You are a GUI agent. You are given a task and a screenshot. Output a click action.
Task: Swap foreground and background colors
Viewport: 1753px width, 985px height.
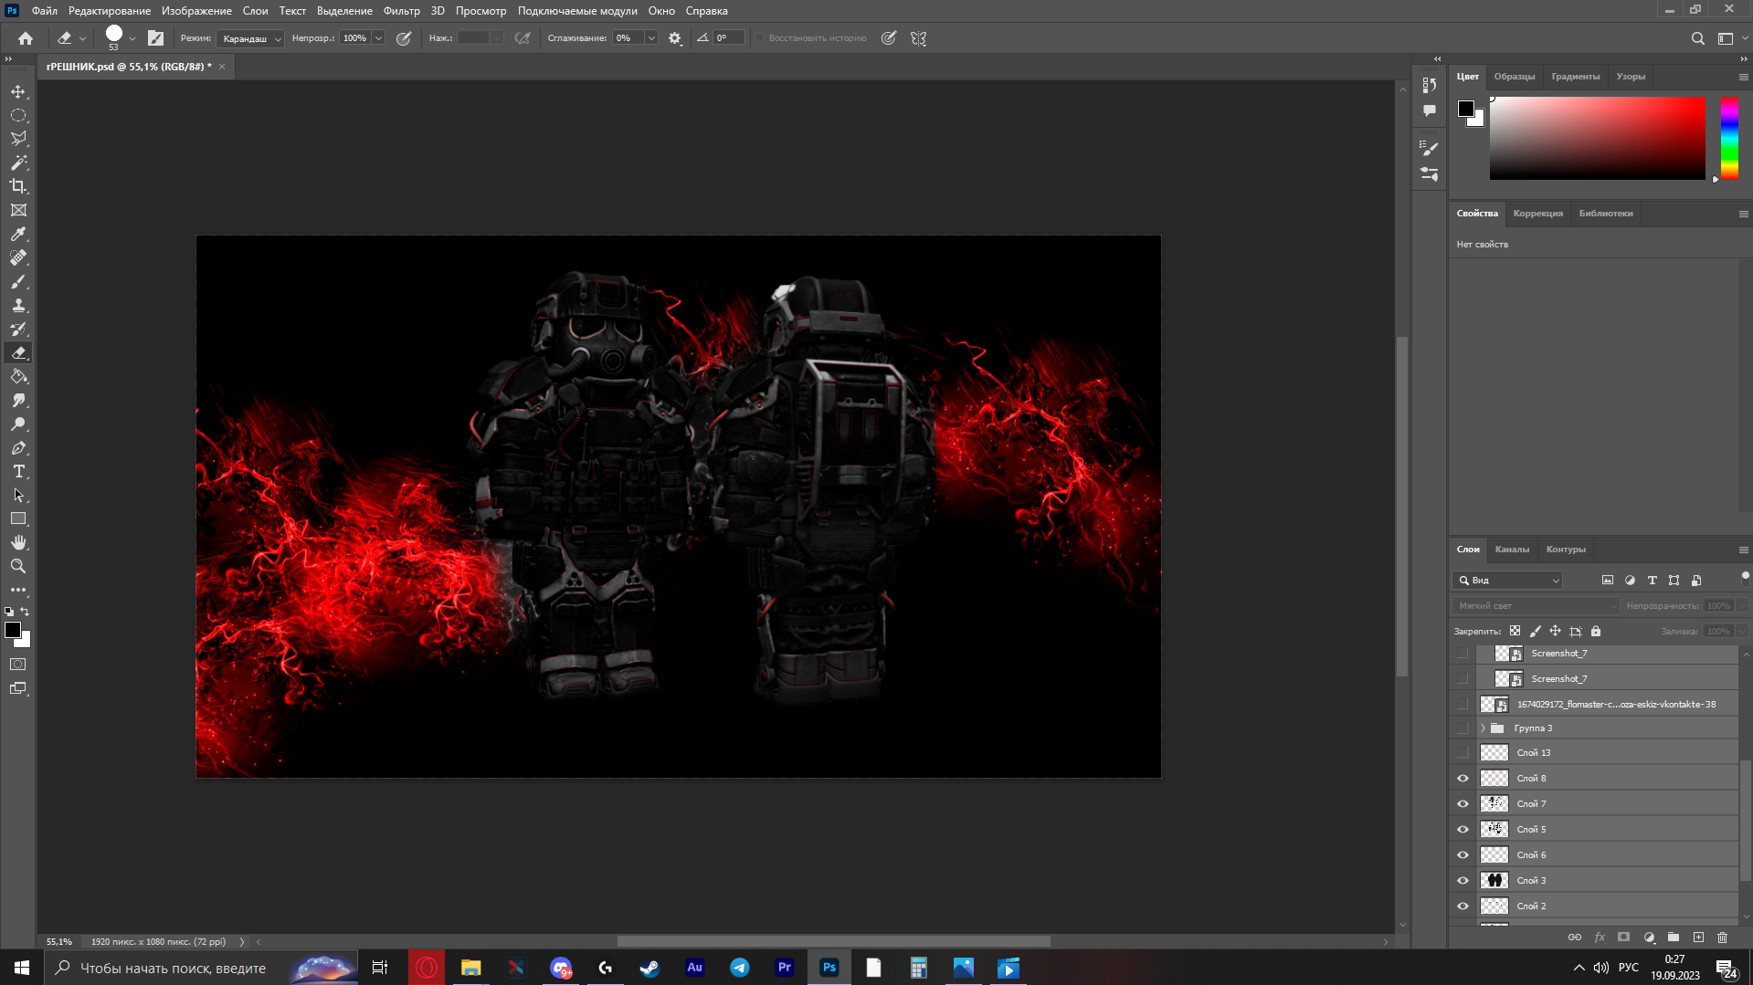tap(26, 612)
